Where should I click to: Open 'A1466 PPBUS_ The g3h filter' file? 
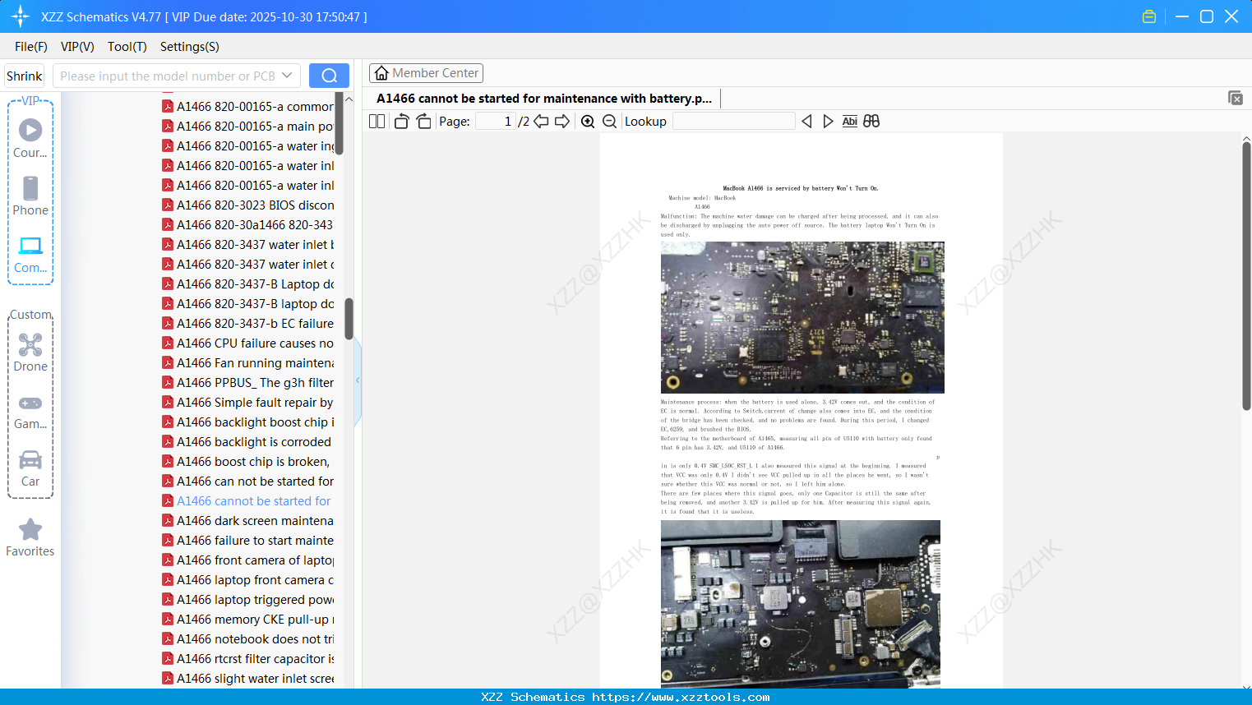pos(247,383)
